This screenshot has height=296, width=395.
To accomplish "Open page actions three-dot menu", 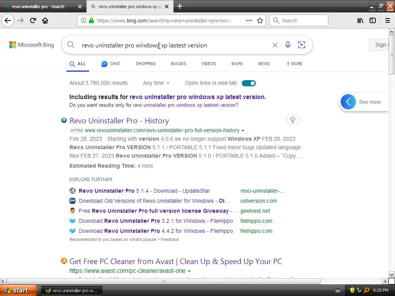I will pos(249,20).
